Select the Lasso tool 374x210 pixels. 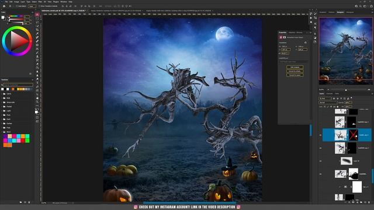pos(37,22)
